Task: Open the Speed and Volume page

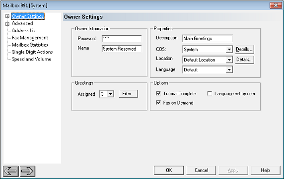Action: [31, 59]
